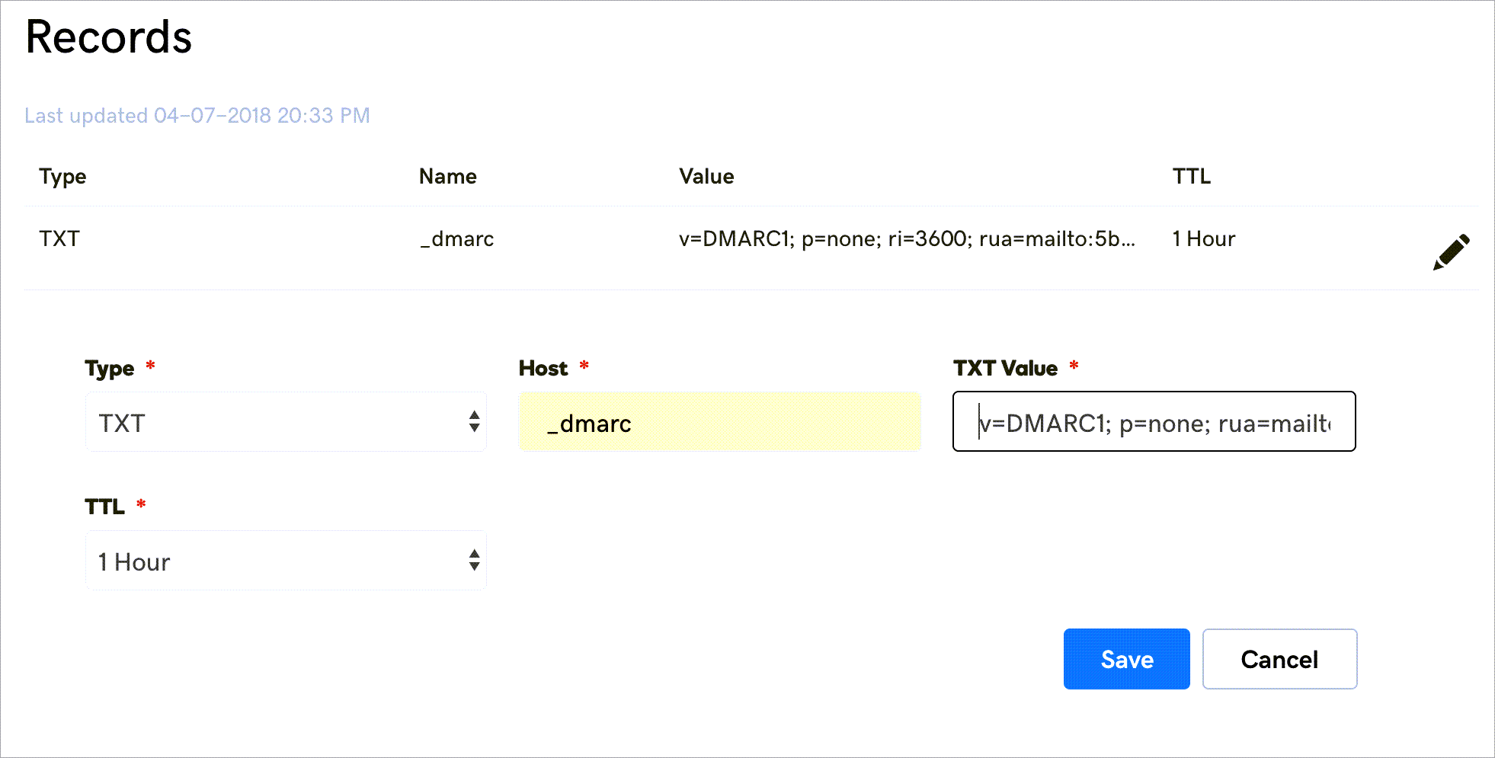Click the pencil edit icon for _dmarc record
The image size is (1495, 758).
[x=1451, y=252]
